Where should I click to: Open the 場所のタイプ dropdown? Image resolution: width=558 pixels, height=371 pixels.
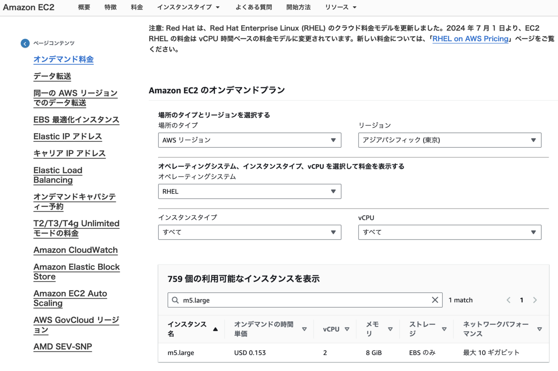pyautogui.click(x=249, y=140)
